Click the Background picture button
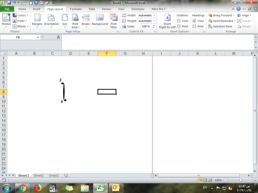This screenshot has height=193, width=258. click(x=100, y=20)
